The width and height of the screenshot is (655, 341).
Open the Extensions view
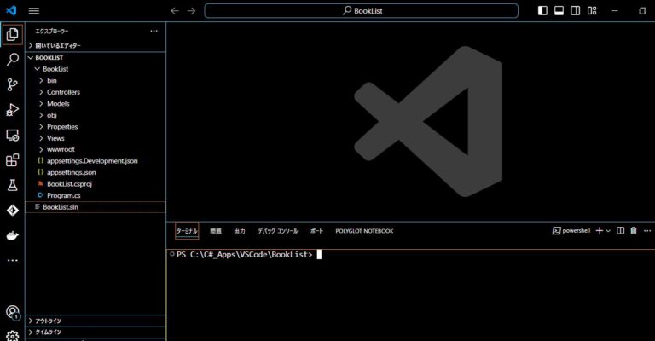pyautogui.click(x=12, y=159)
